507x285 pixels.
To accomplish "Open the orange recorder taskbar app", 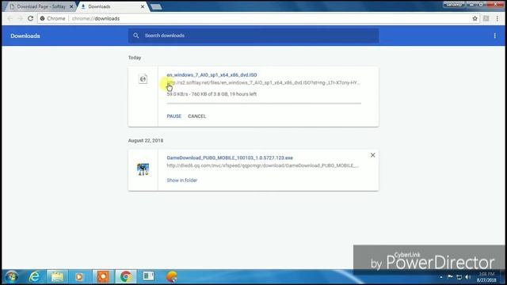I will (103, 277).
